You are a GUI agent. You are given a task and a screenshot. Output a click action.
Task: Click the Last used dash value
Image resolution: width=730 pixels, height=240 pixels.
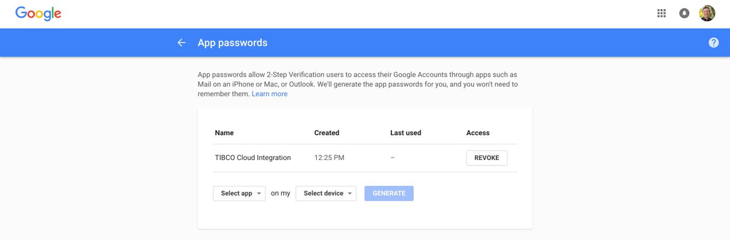(x=392, y=158)
